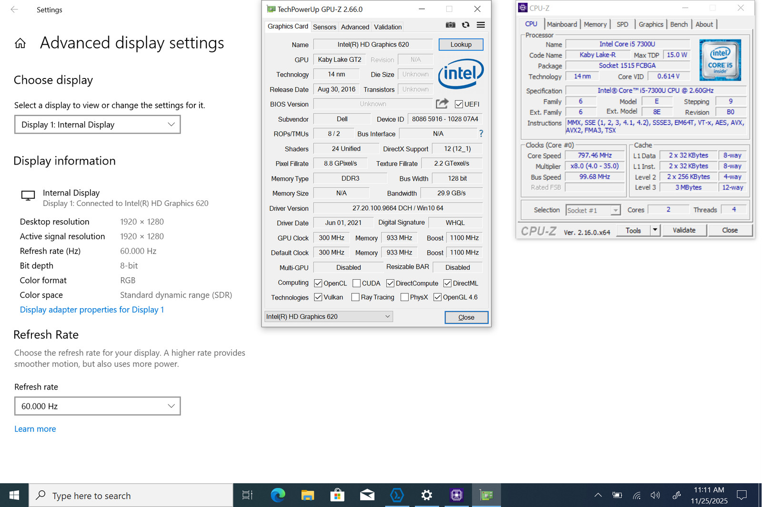This screenshot has height=507, width=762.
Task: Open the CPU-Z SPD tab
Action: click(x=622, y=24)
